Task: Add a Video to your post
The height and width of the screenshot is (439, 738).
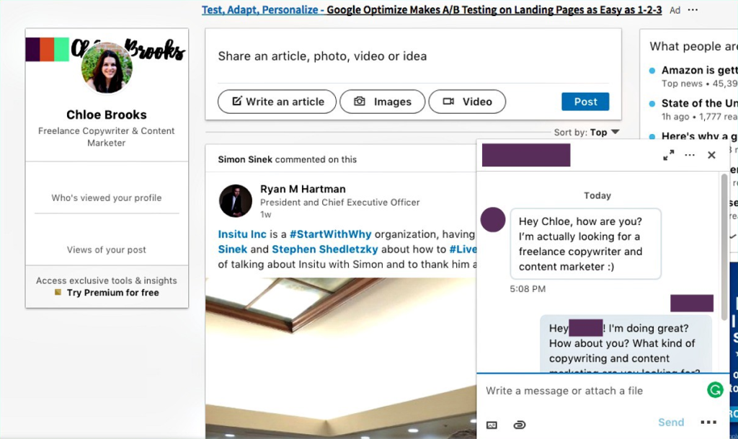Action: 467,102
